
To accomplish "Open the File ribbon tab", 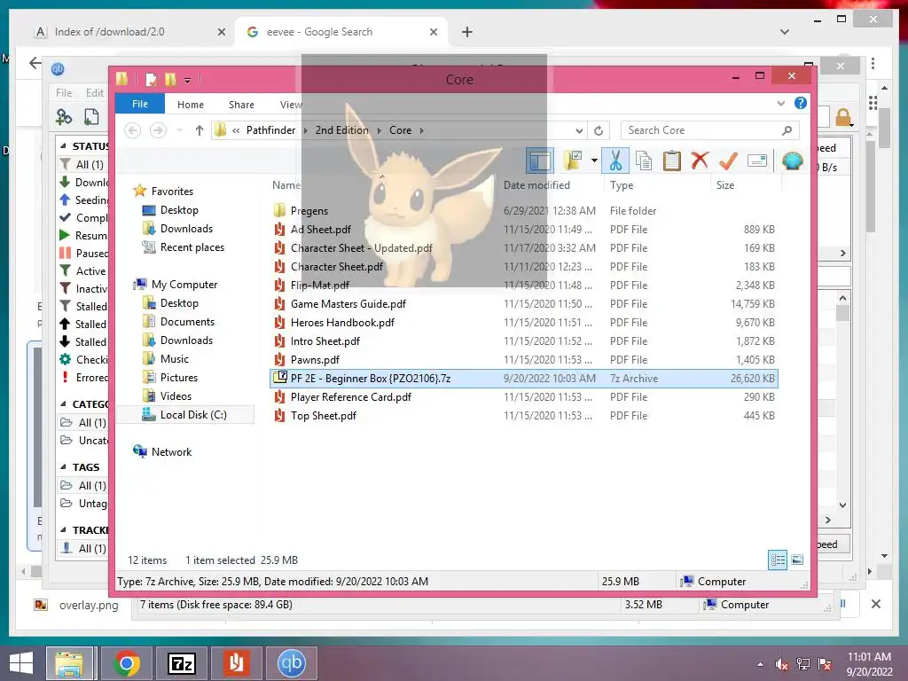I will [x=139, y=104].
